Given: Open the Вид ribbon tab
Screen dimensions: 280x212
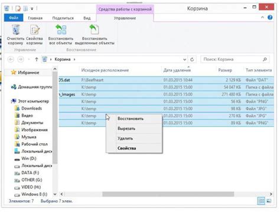Looking at the screenshot, I should [87, 18].
